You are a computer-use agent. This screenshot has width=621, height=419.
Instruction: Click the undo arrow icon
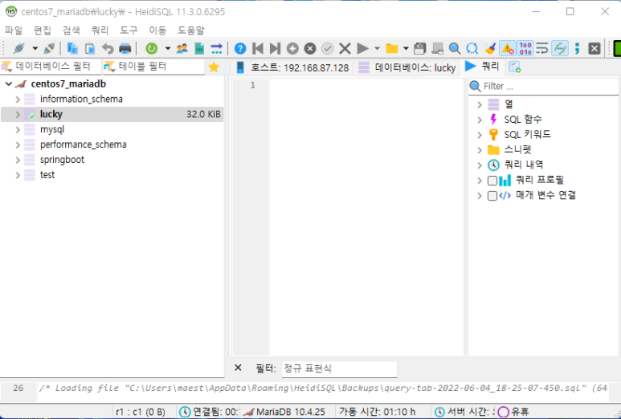[x=108, y=49]
